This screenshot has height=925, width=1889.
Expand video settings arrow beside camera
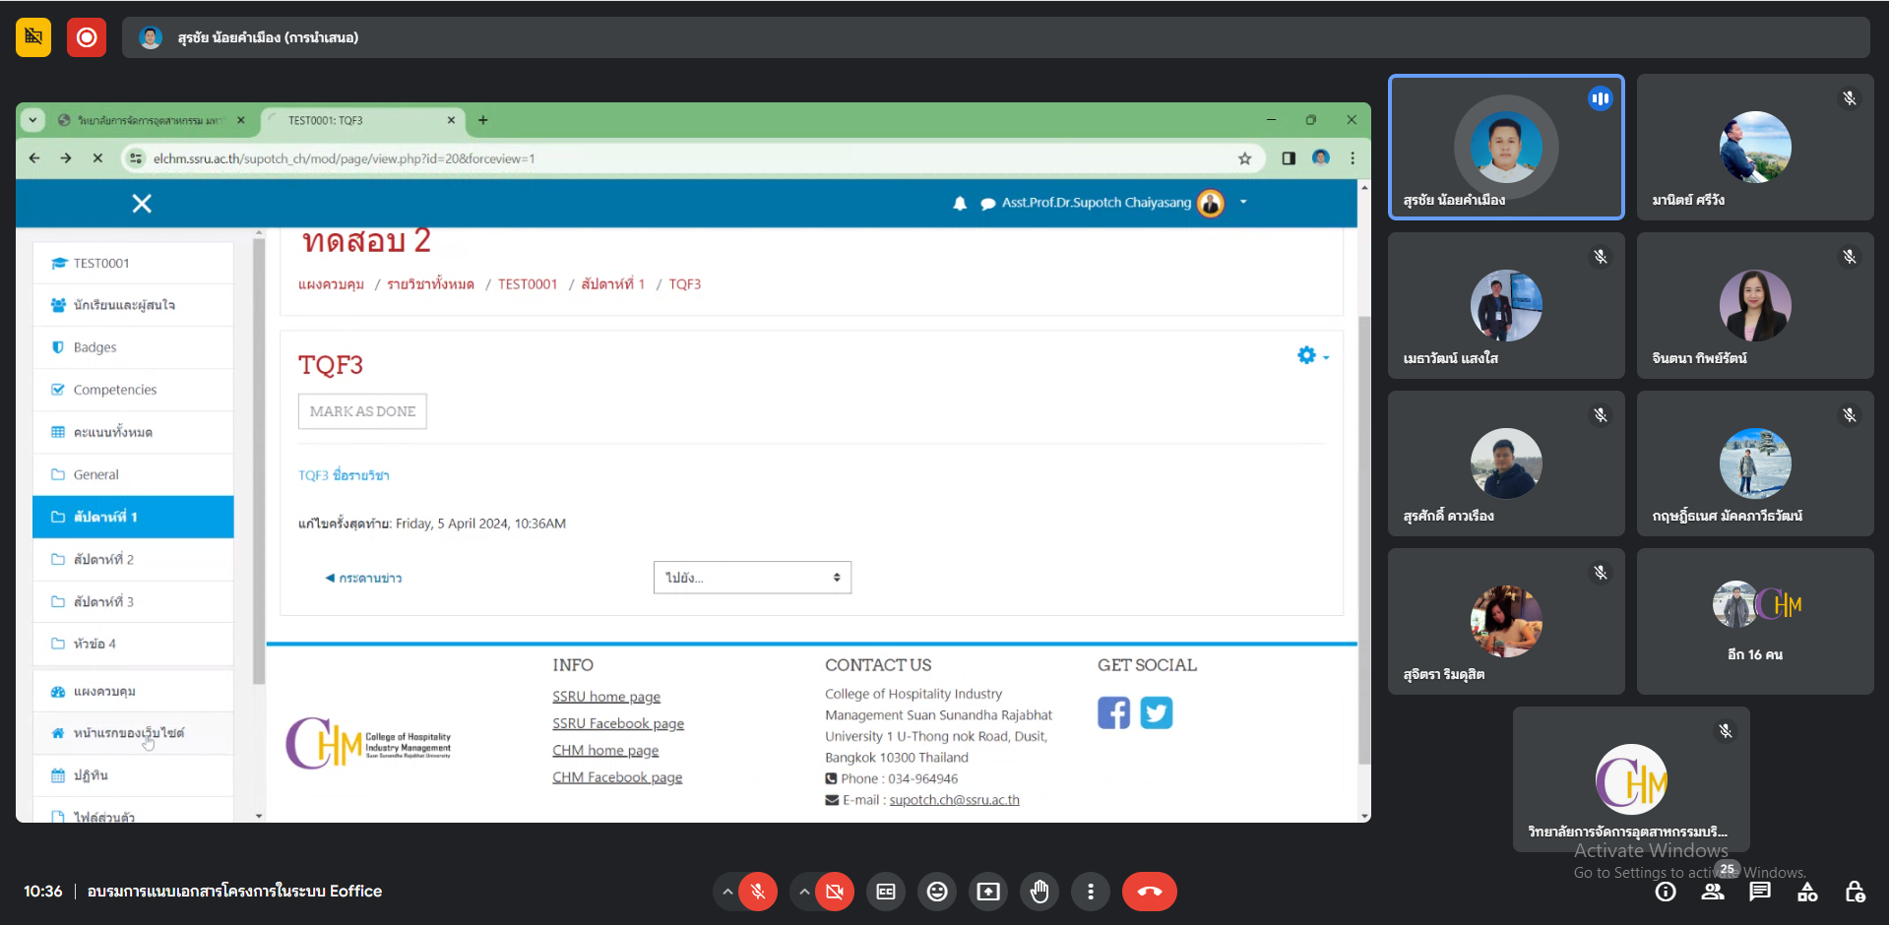click(x=804, y=892)
